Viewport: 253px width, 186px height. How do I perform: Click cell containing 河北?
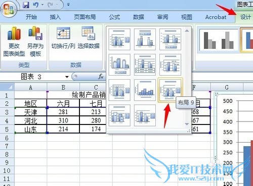[30, 120]
